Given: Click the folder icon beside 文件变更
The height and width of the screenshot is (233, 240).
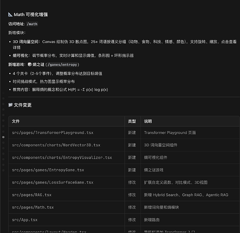Looking at the screenshot, I should tap(10, 105).
